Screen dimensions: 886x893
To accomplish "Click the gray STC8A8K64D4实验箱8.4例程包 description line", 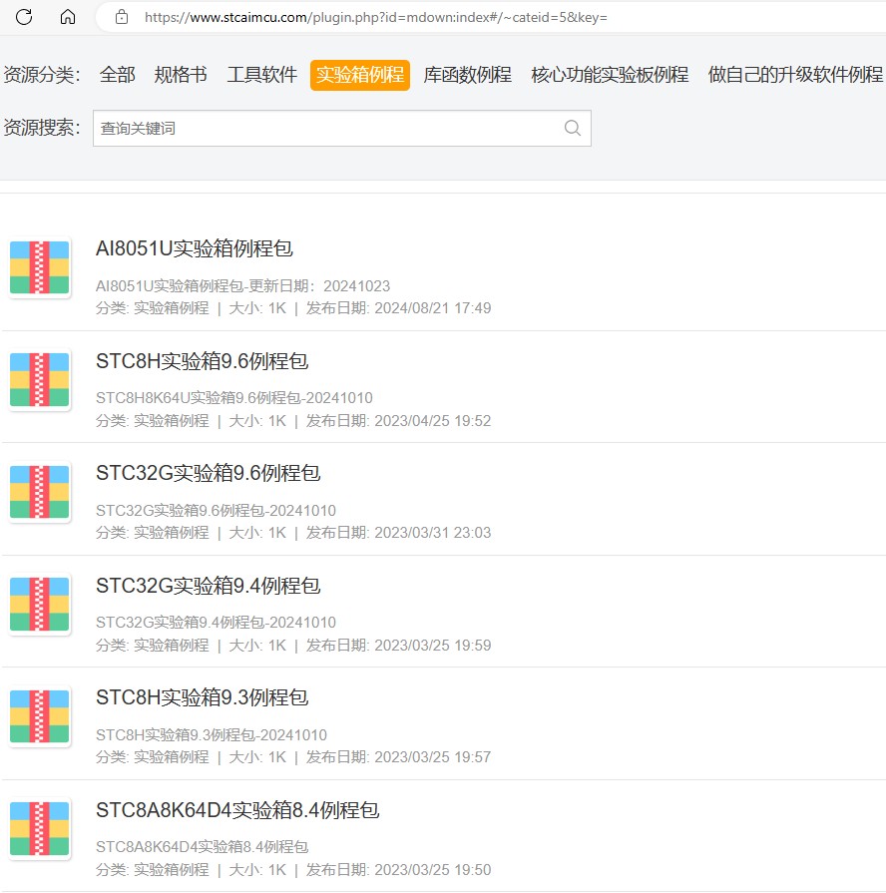I will 203,847.
